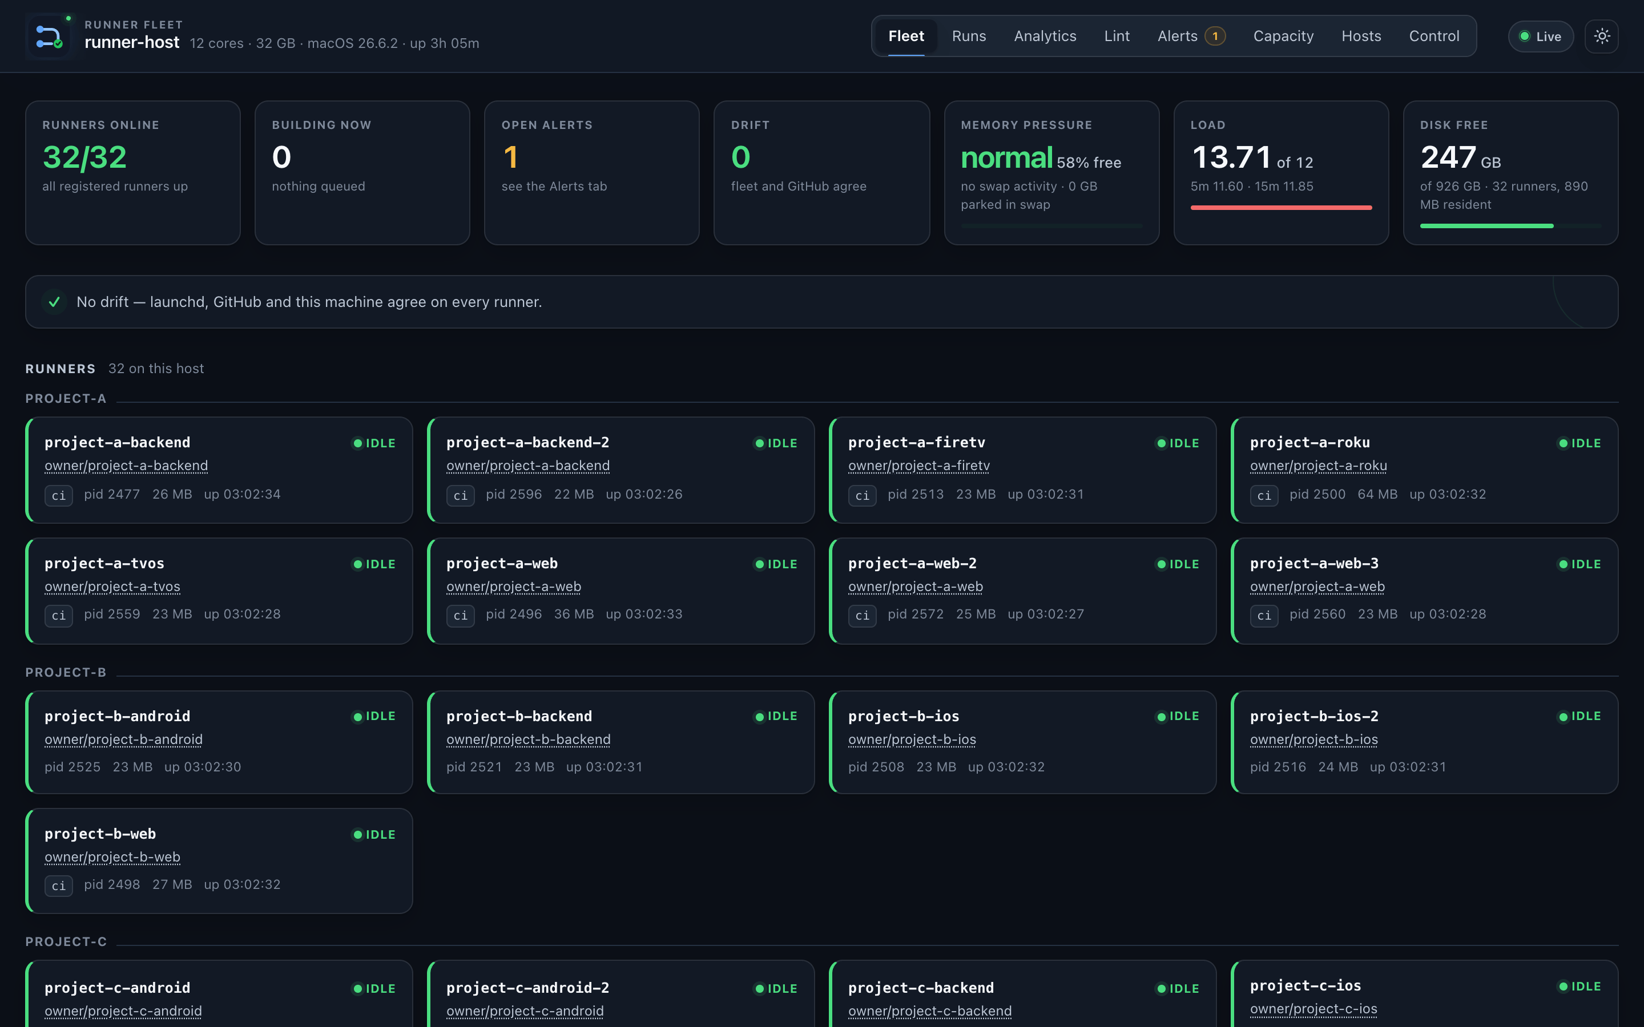Click the PROJECT-B group heading

(66, 673)
